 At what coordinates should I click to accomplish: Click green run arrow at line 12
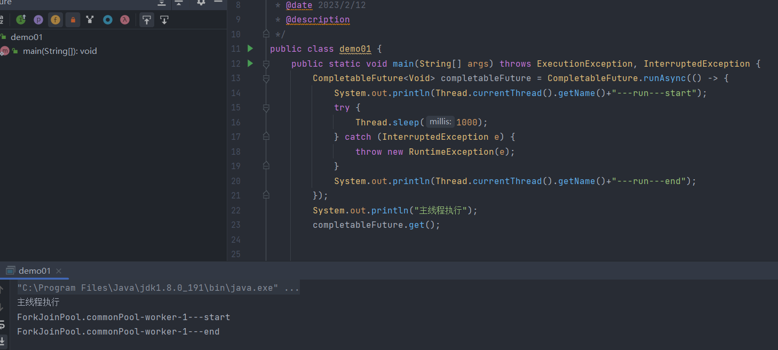(x=250, y=63)
